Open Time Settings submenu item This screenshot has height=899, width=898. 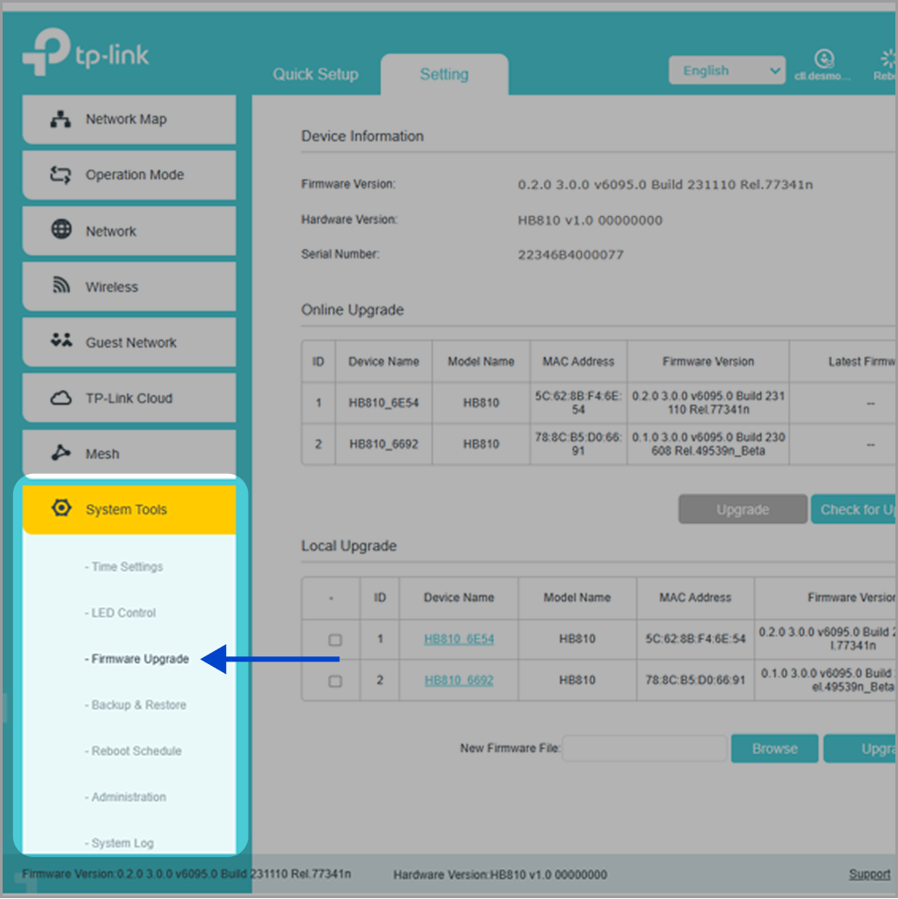[124, 566]
